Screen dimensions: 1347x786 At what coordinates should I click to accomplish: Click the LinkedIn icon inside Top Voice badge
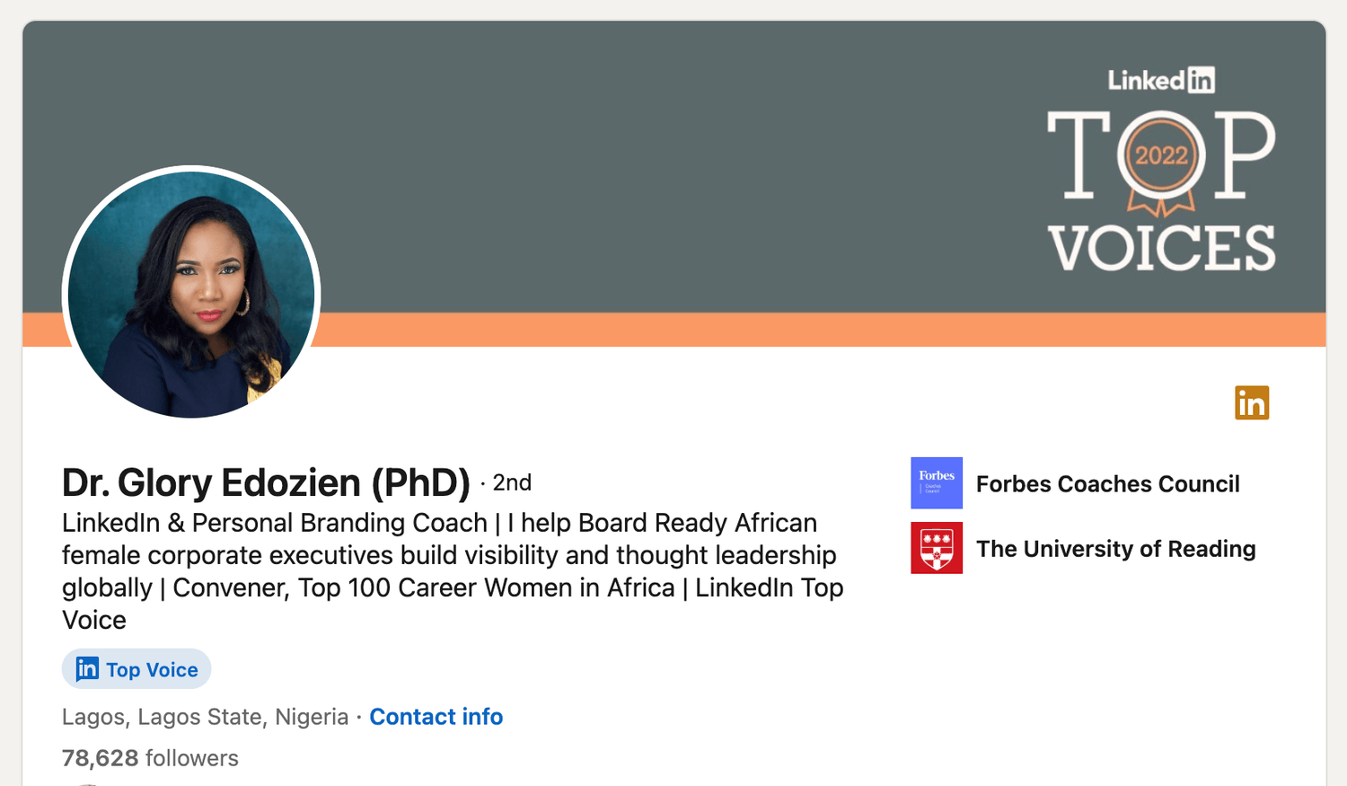[x=87, y=669]
